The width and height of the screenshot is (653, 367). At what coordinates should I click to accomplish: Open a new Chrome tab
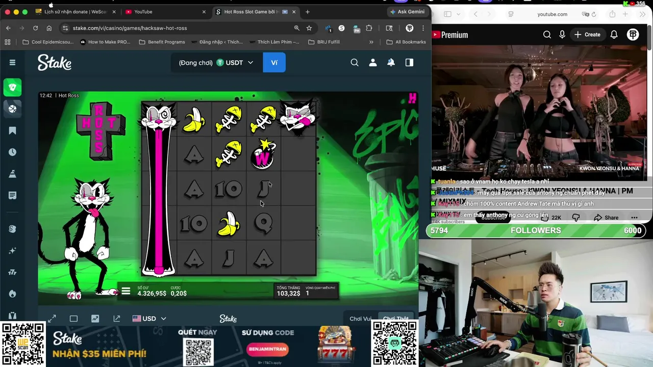[x=308, y=12]
